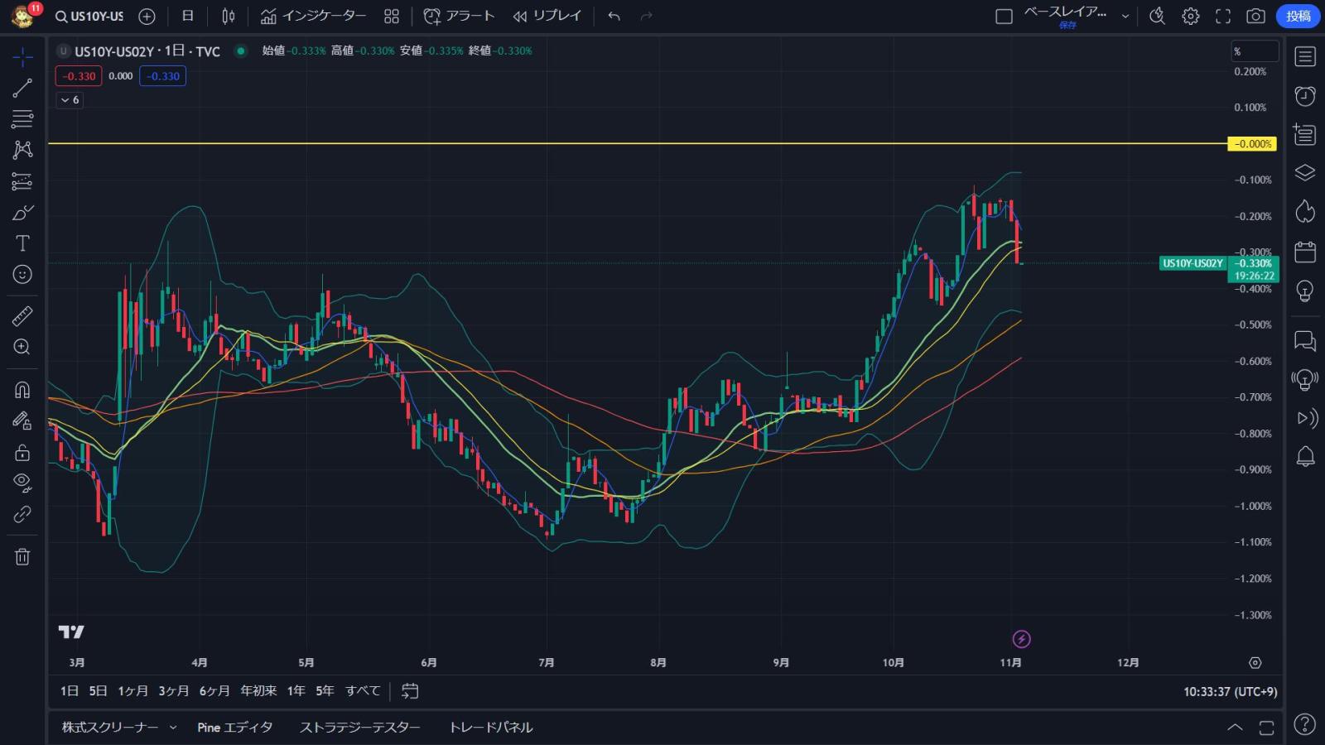Open the forecasting and measurement tools
Screen dimensions: 1325x745
pos(22,180)
